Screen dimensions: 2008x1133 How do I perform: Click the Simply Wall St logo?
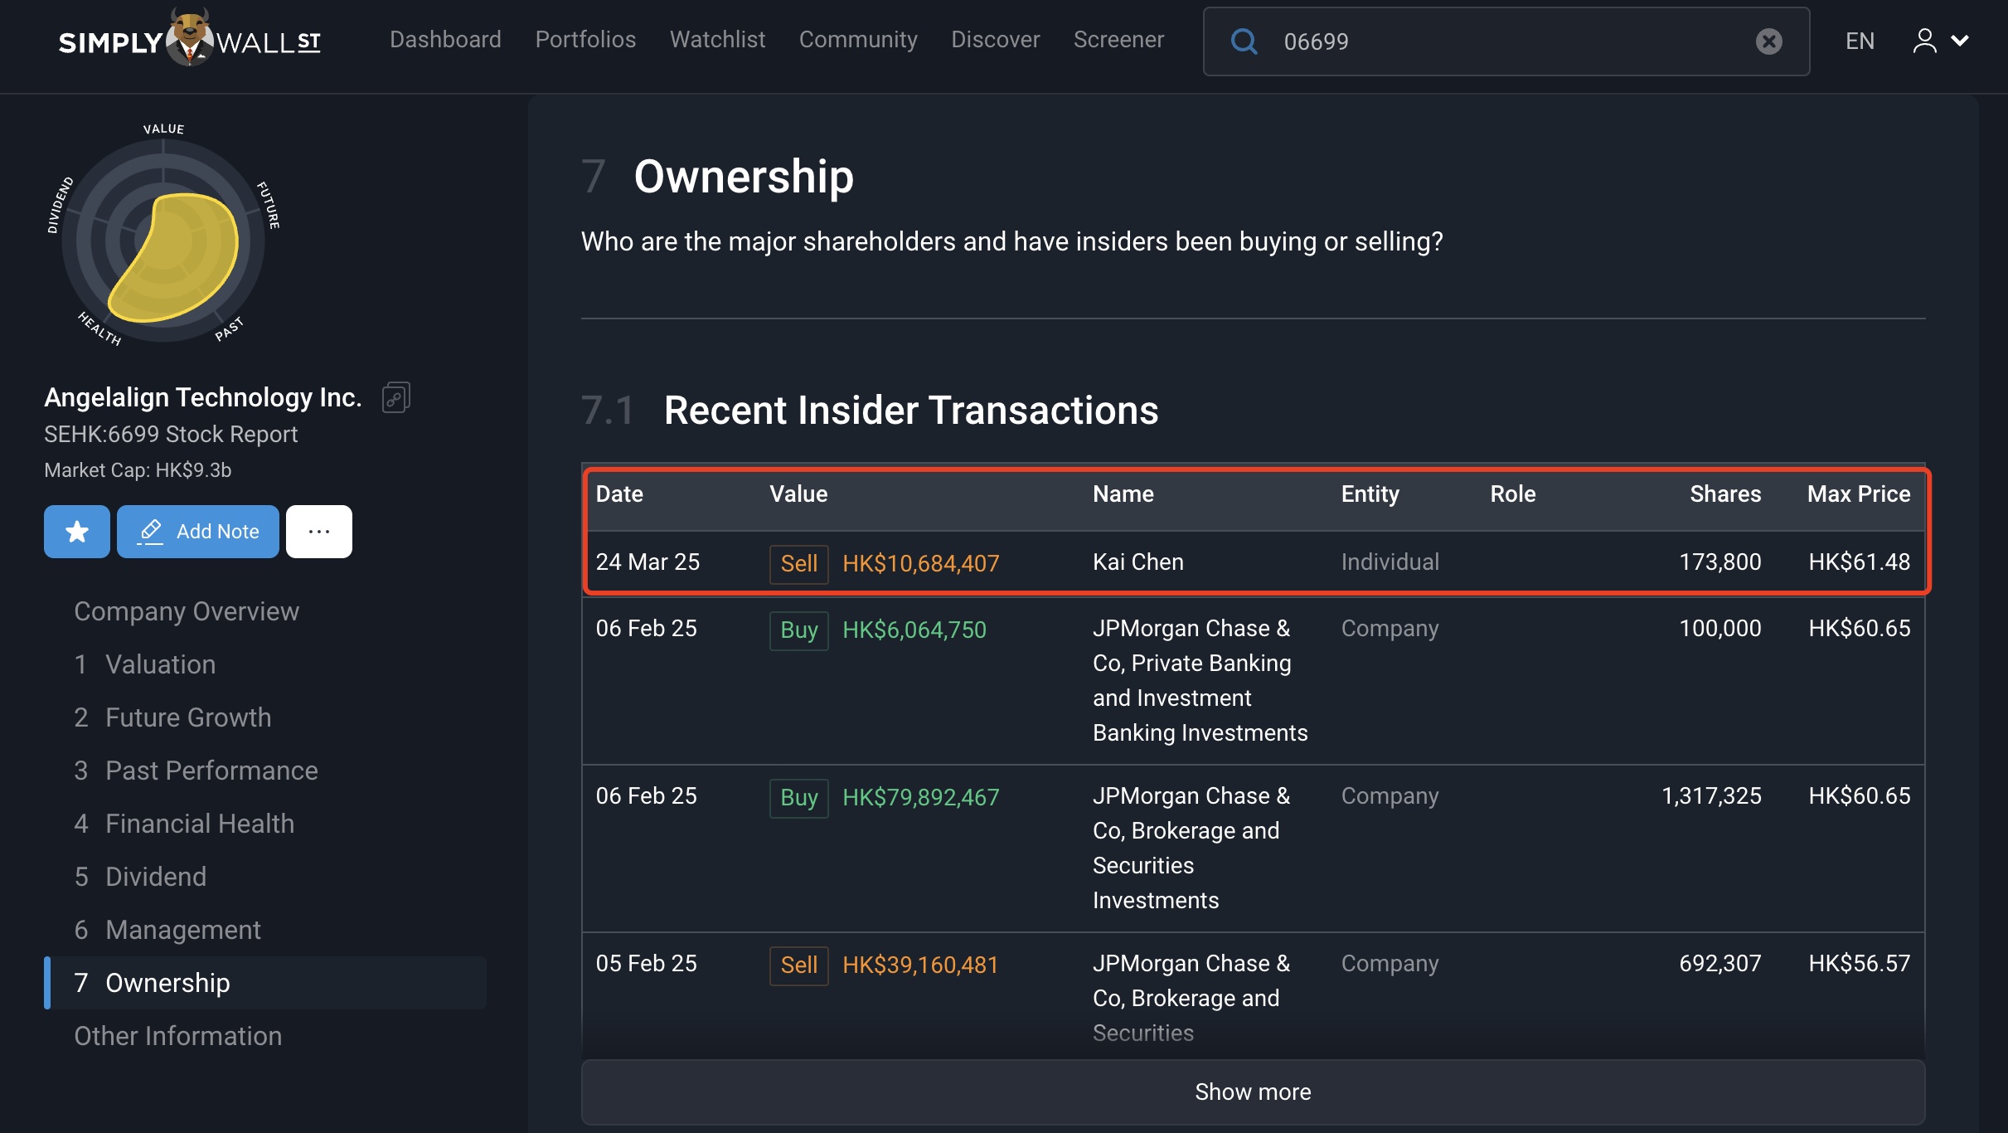pyautogui.click(x=189, y=40)
